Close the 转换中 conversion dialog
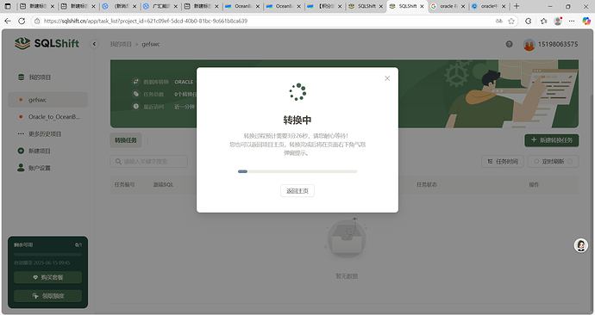 (x=387, y=78)
